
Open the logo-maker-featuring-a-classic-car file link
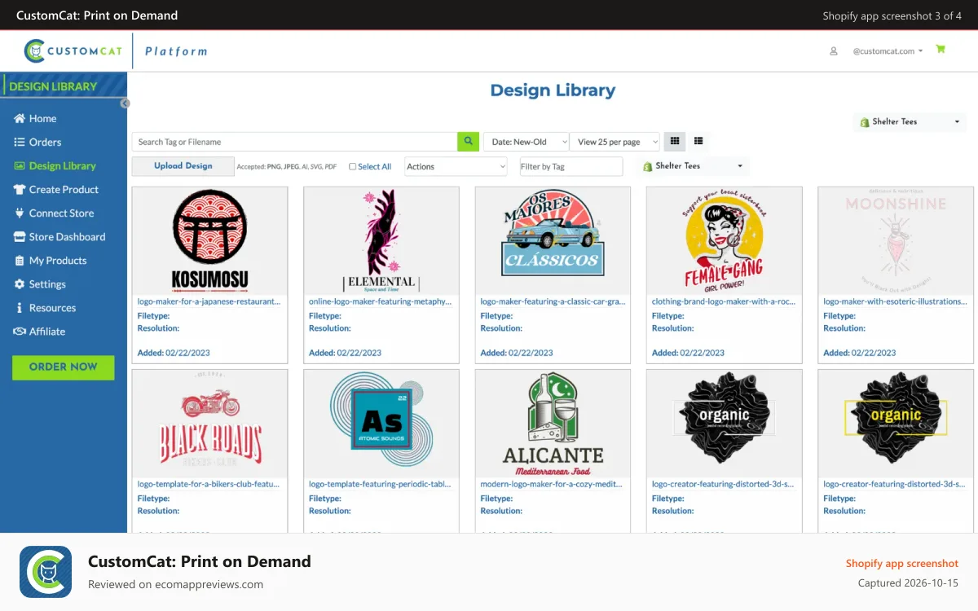(553, 301)
